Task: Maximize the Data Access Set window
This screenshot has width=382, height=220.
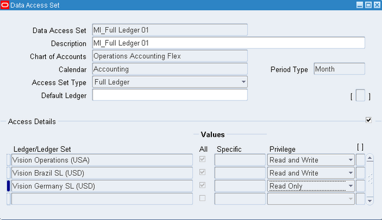Action: pos(368,5)
